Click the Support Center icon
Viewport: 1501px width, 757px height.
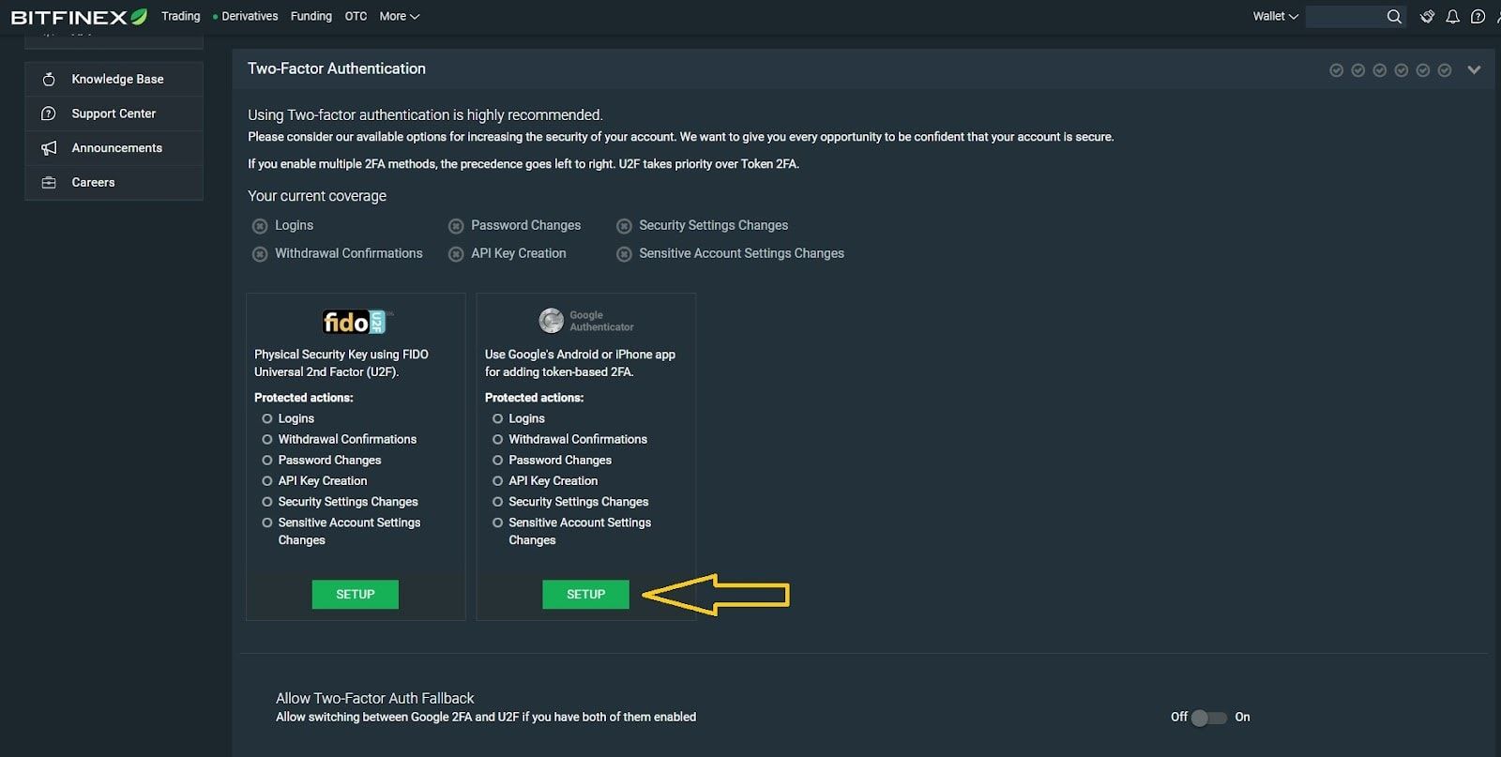(49, 114)
